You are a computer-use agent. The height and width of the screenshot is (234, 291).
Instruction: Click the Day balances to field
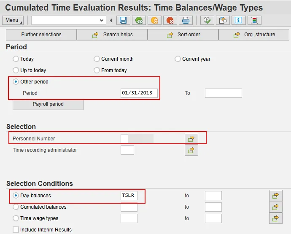pyautogui.click(x=213, y=195)
